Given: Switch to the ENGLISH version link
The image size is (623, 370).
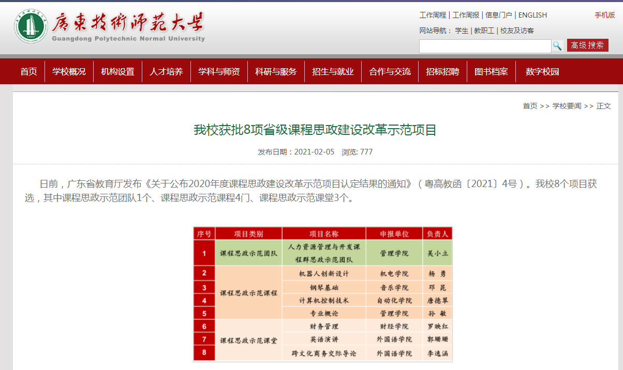Looking at the screenshot, I should tap(532, 15).
